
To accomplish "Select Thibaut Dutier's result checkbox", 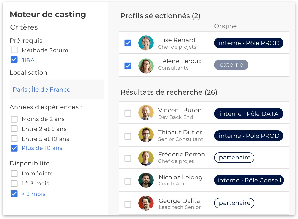I will pos(128,136).
